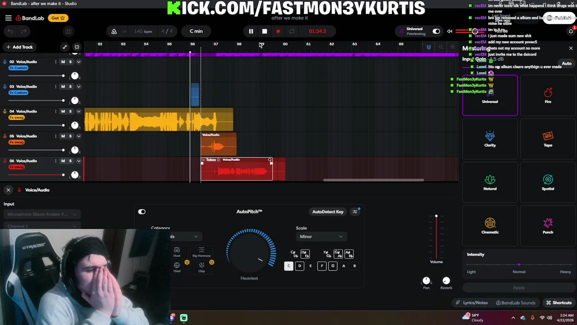Toggle the C note in AutoPitch scale
The height and width of the screenshot is (325, 577).
click(x=289, y=266)
